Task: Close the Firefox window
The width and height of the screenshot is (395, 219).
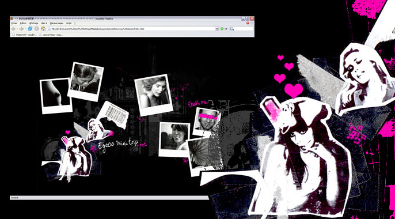Action: [252, 18]
